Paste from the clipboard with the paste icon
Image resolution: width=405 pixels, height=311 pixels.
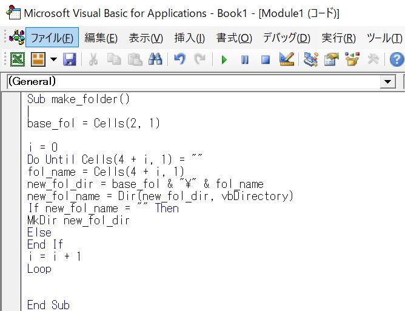(x=135, y=59)
